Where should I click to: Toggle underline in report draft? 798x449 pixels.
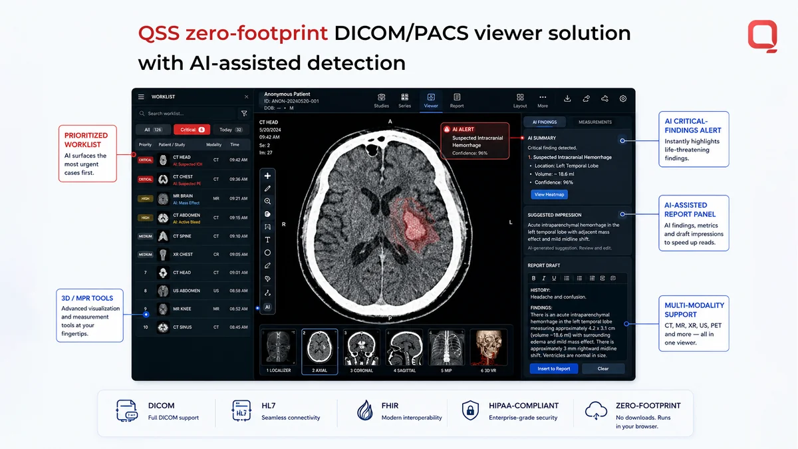click(x=555, y=278)
